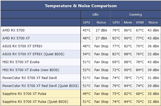Screen dimensions: 161x106
Task: Select the AMD RX 5700 row label
Action: (x=14, y=30)
